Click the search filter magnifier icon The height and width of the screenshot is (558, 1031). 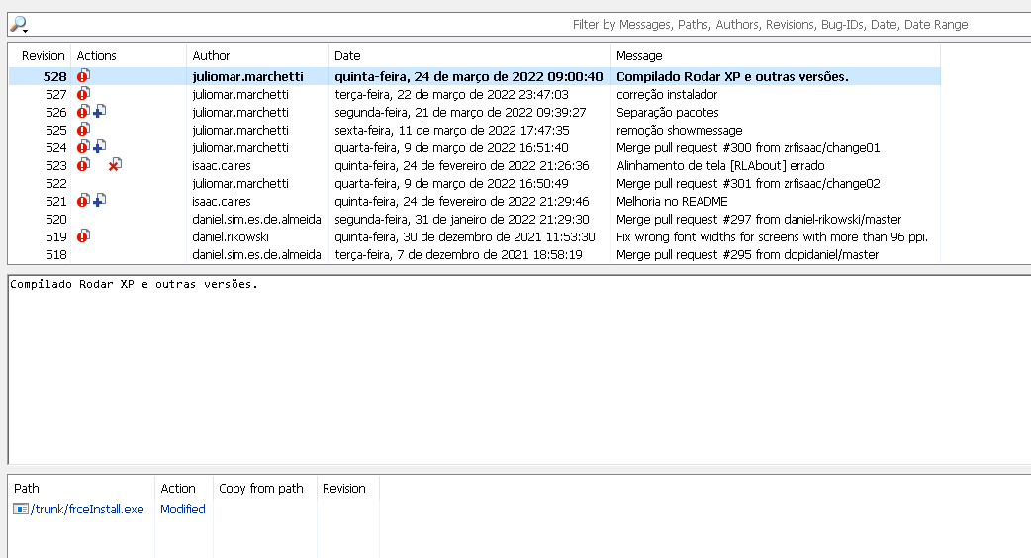tap(18, 24)
